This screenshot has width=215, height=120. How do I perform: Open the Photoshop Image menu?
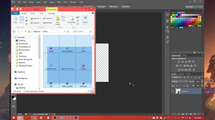[x=31, y=2]
